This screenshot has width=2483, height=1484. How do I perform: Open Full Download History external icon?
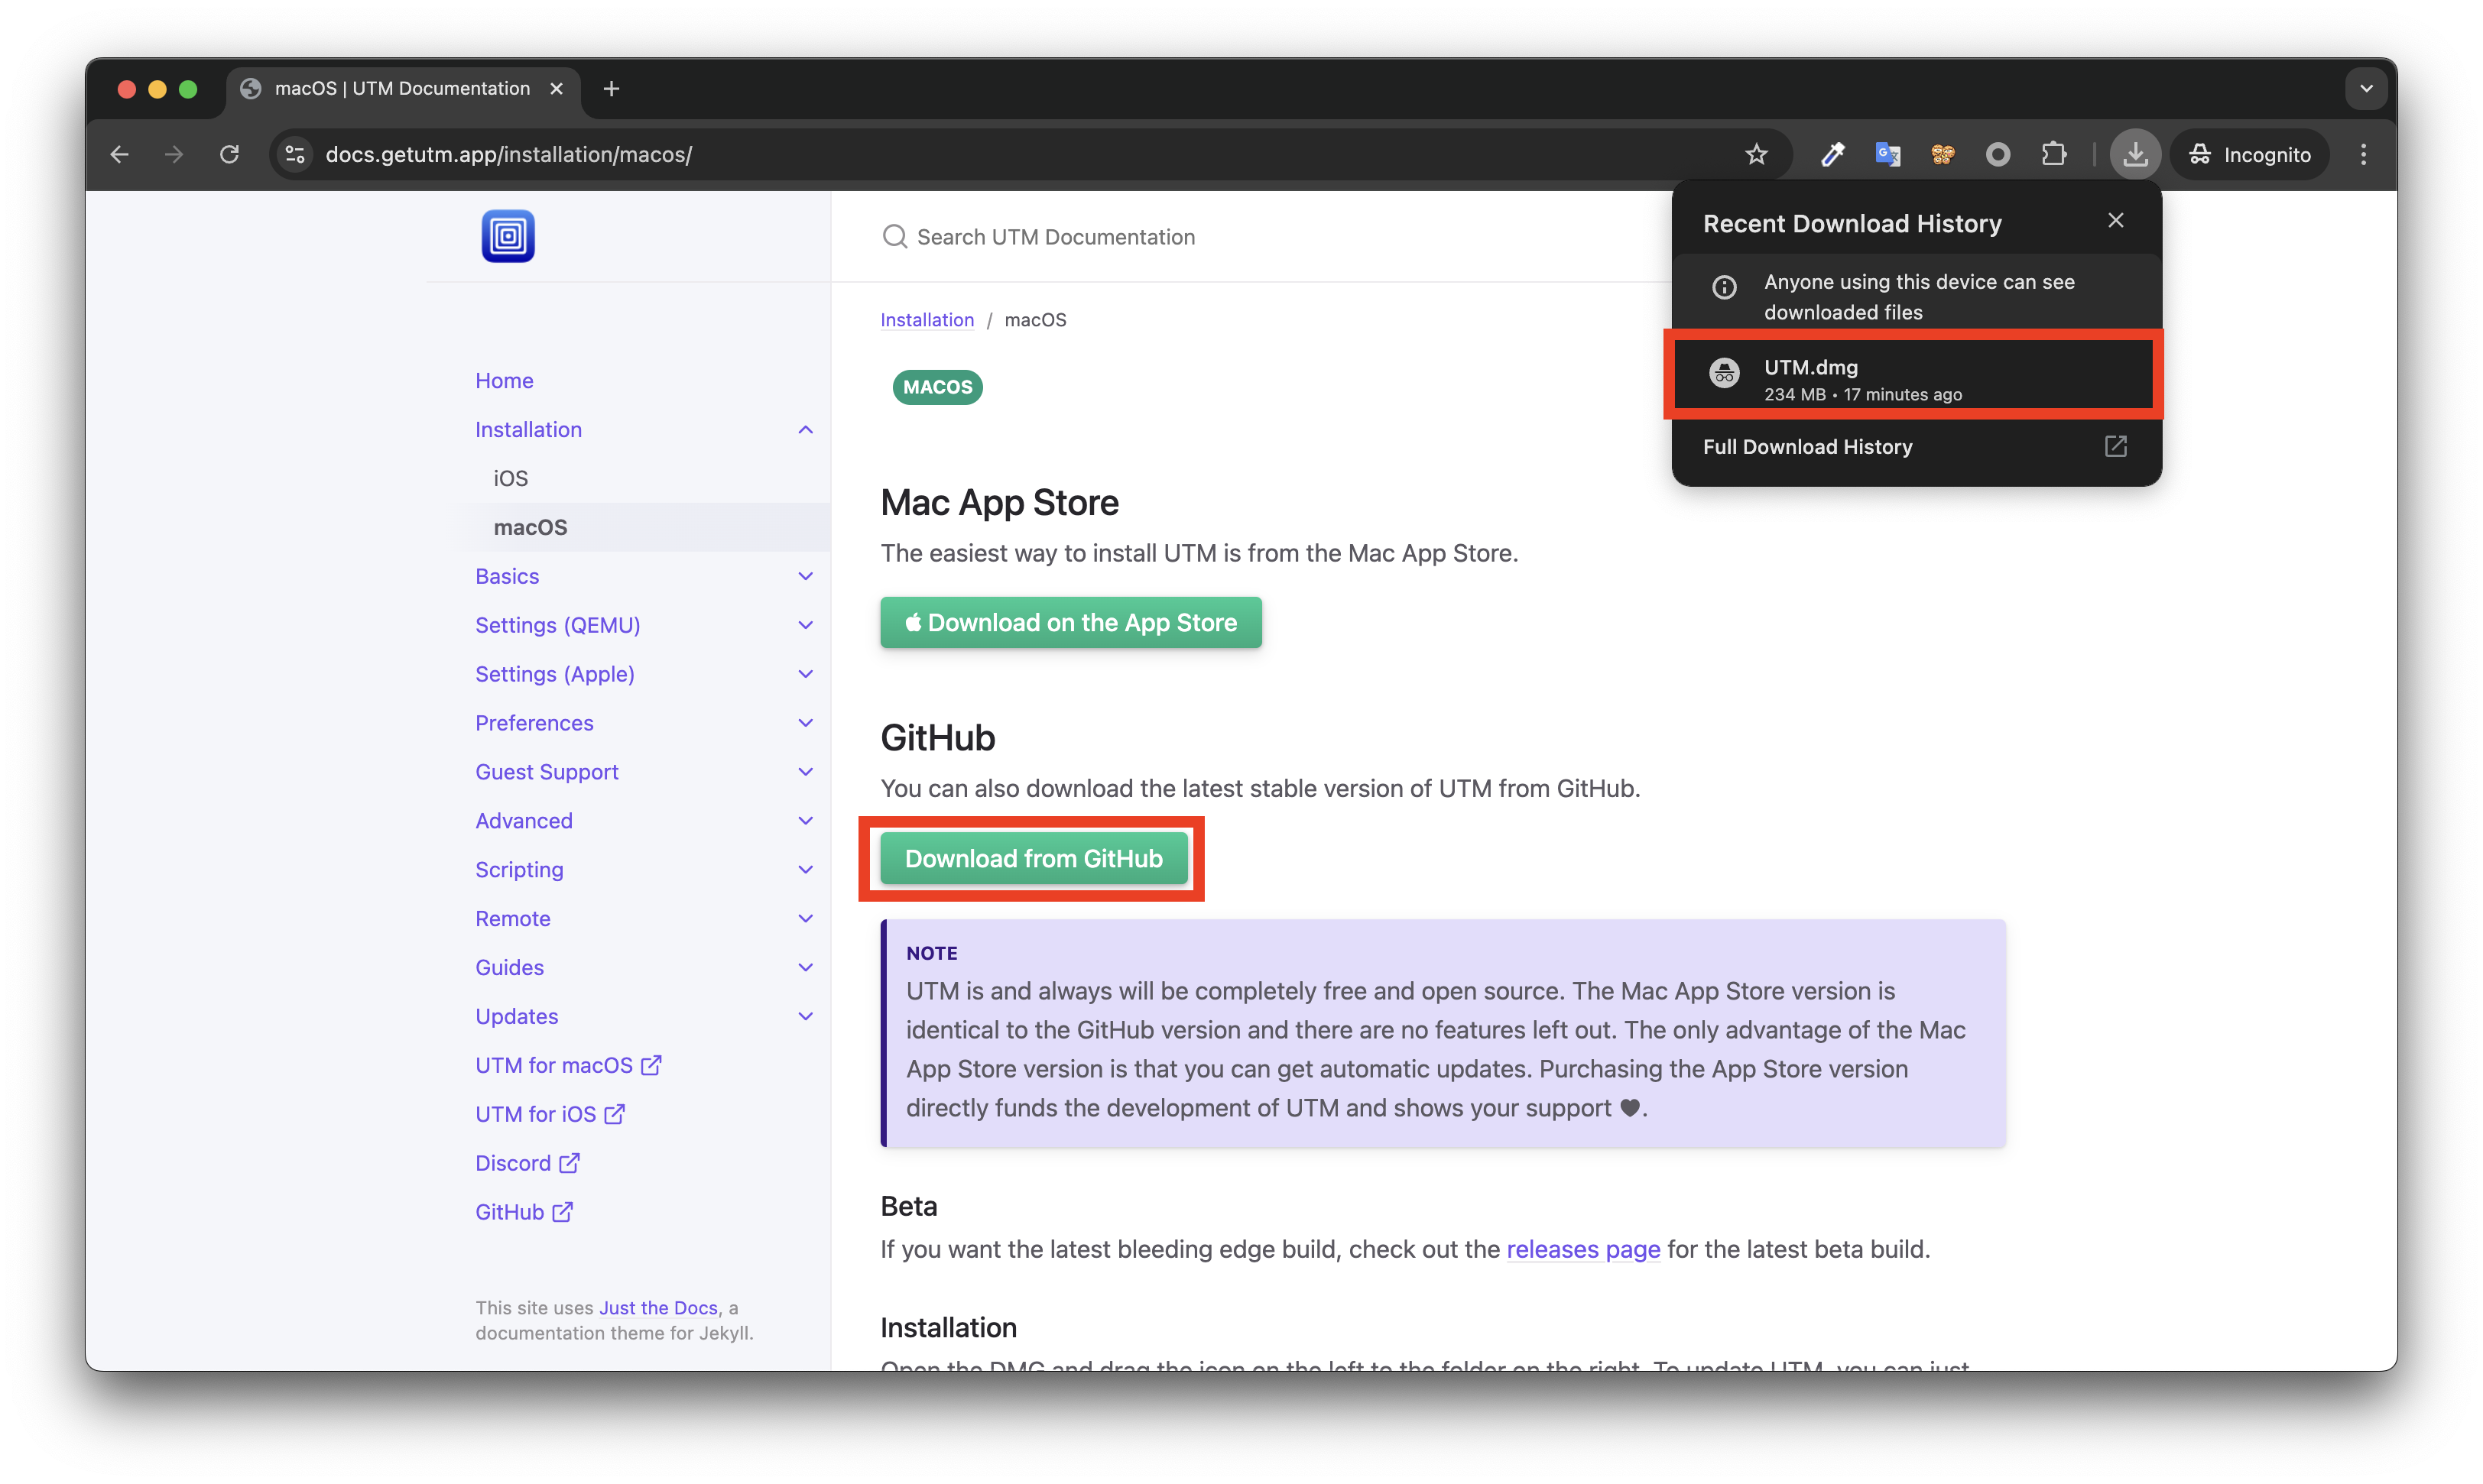coord(2116,446)
